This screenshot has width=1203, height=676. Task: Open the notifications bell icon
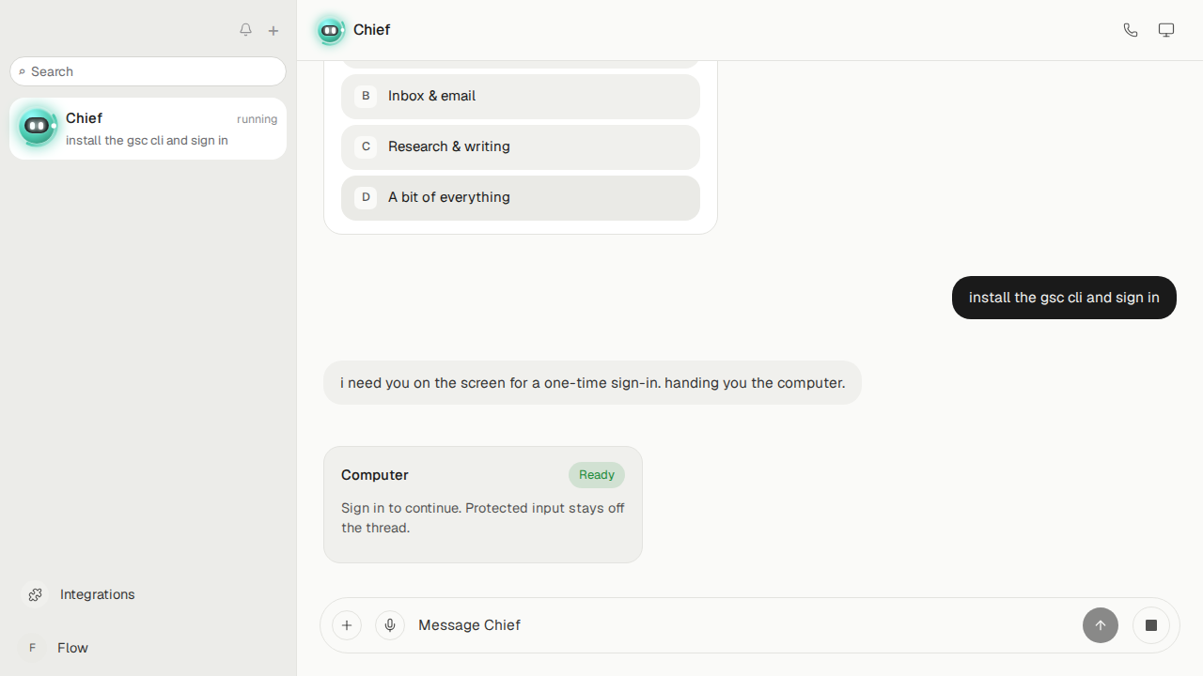(245, 30)
